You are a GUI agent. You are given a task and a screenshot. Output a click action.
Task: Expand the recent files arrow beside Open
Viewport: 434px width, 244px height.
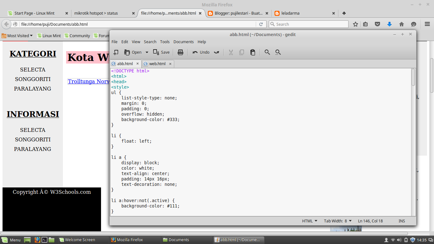[x=147, y=52]
